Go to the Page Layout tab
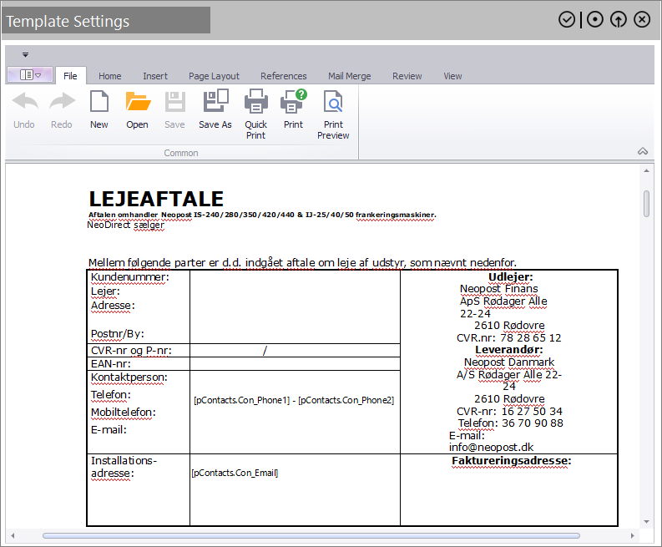The image size is (662, 547). pos(214,76)
